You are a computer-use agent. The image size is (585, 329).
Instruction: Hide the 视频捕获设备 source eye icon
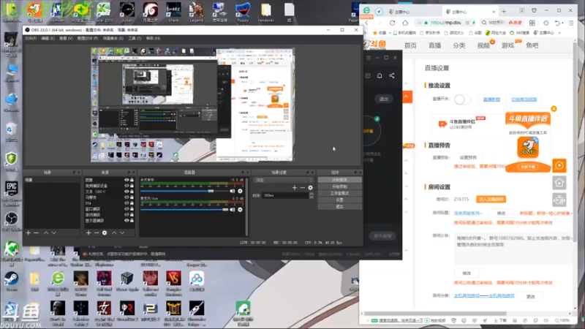tap(127, 186)
